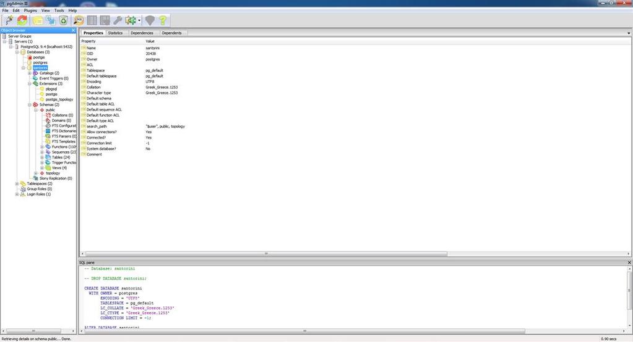This screenshot has width=633, height=342.
Task: Select the postgis_topology extension
Action: point(59,99)
